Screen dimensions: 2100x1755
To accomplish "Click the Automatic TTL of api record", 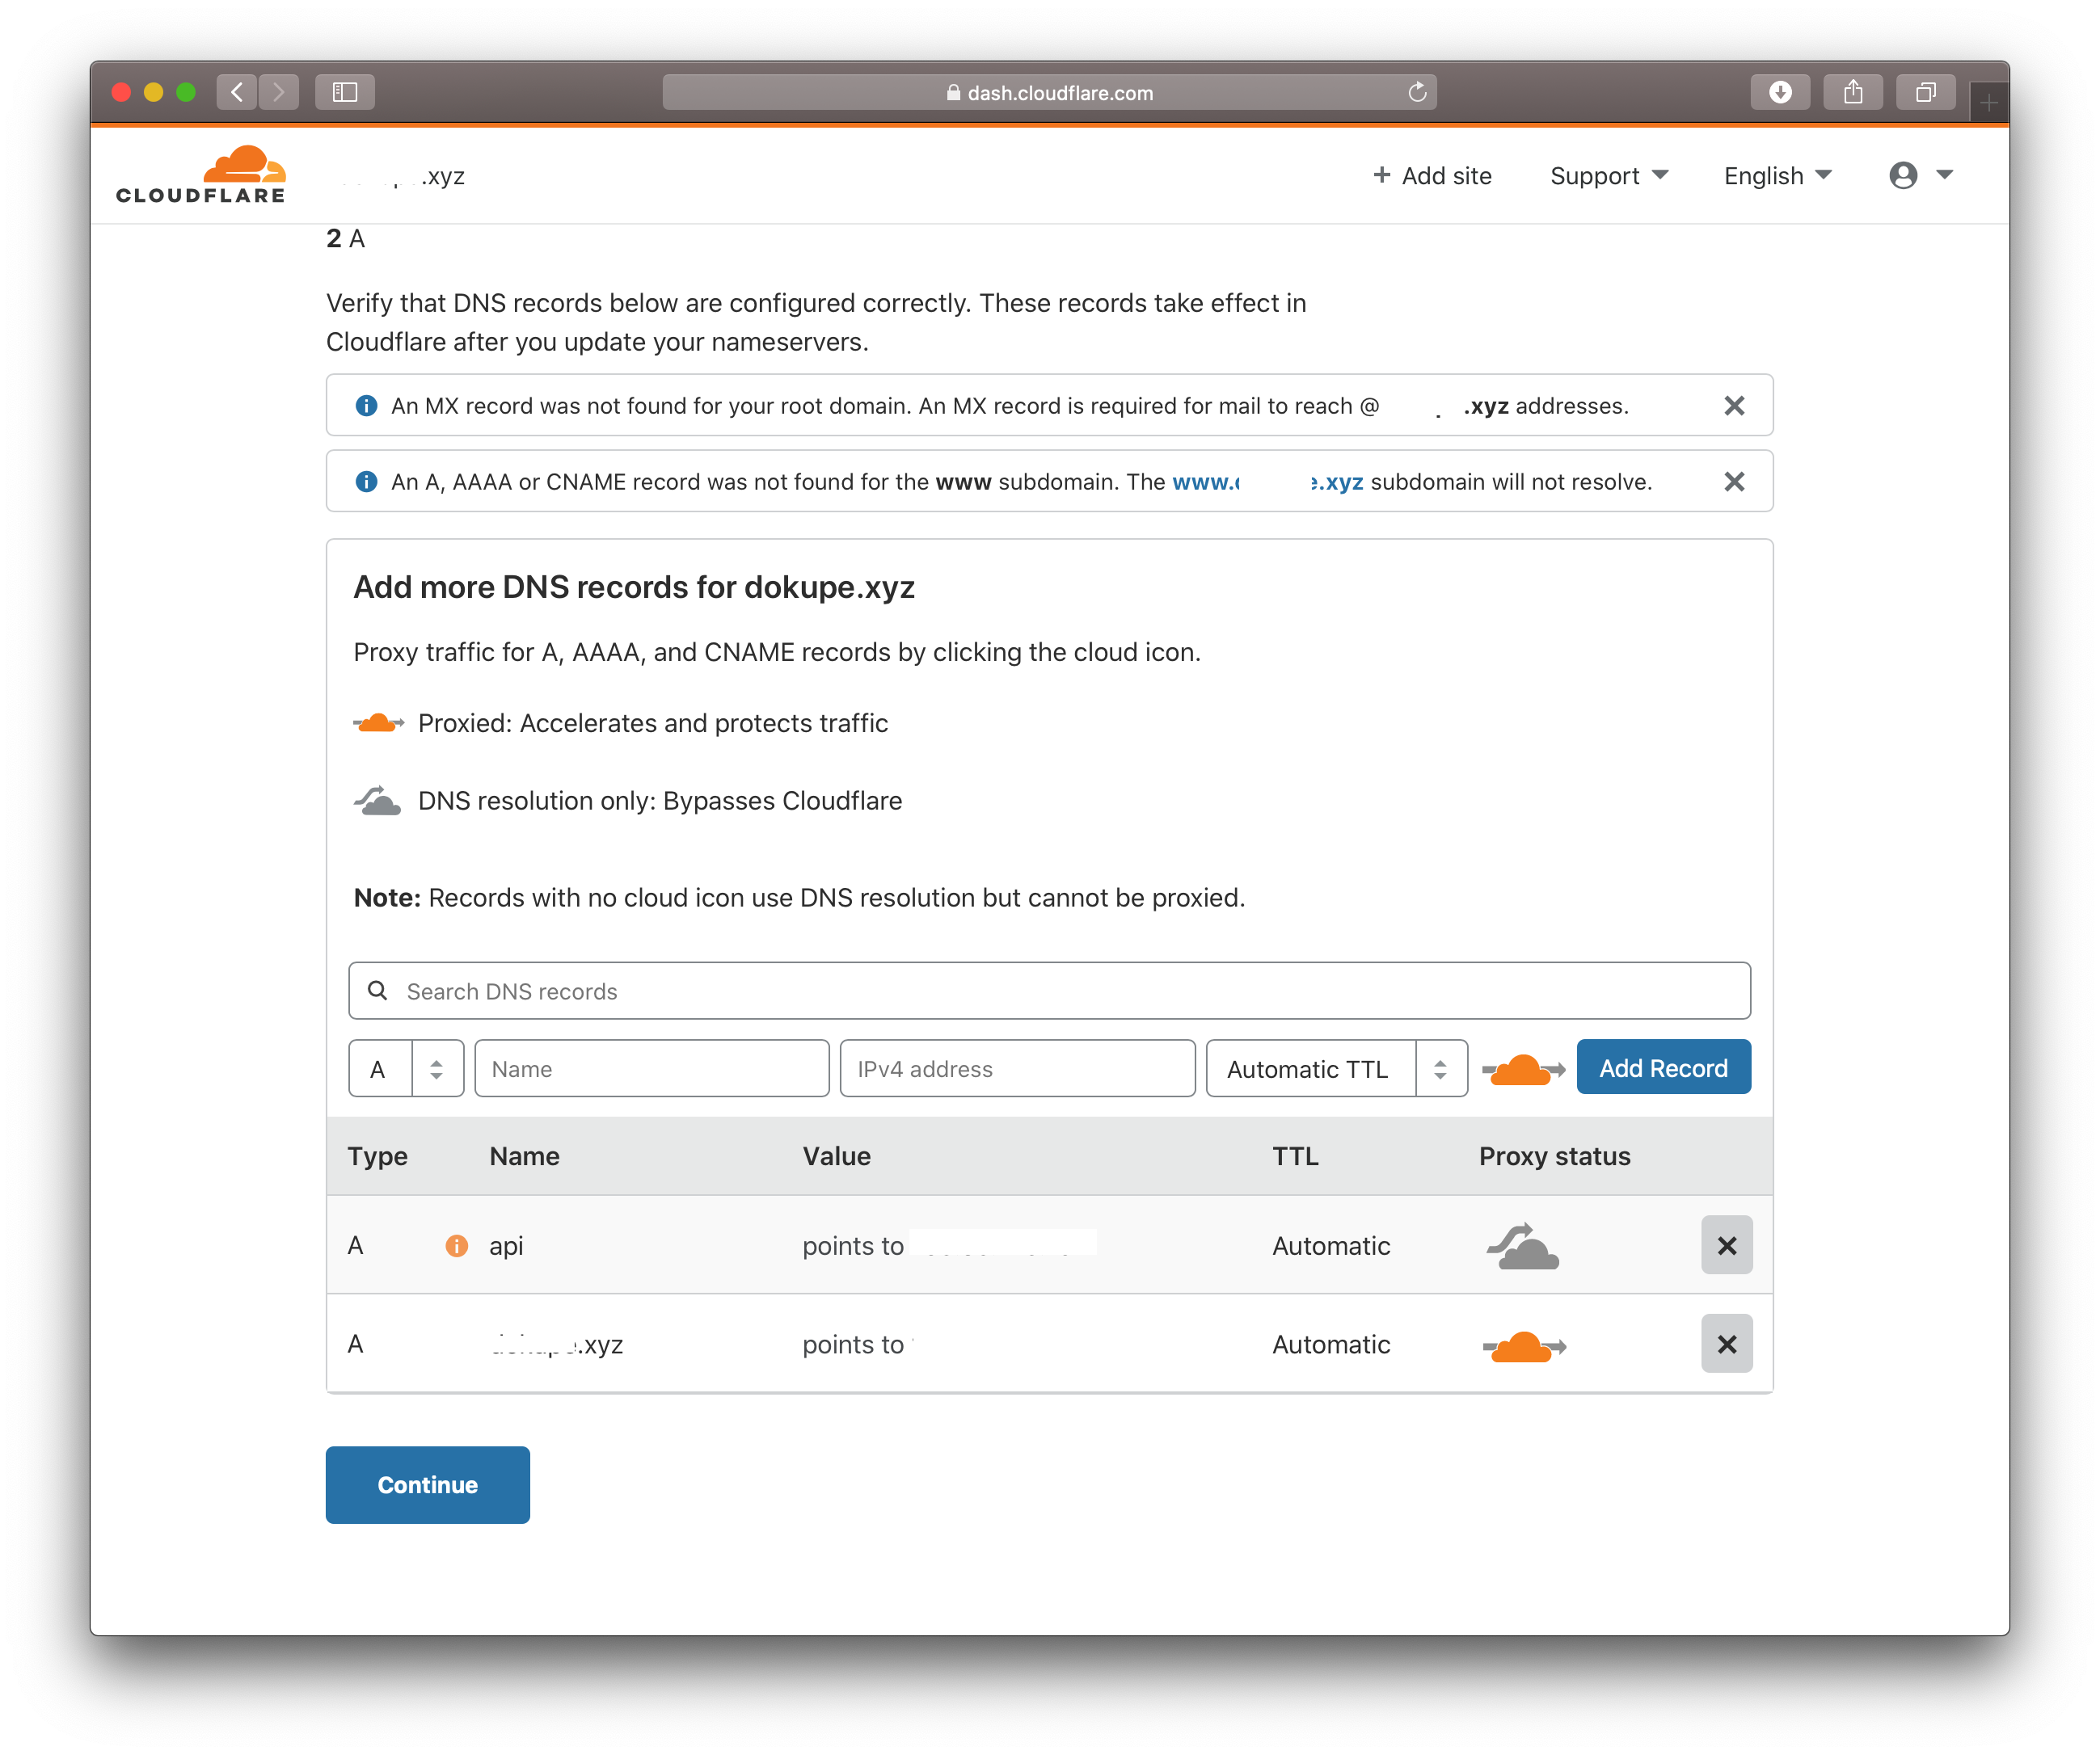I will pos(1331,1245).
